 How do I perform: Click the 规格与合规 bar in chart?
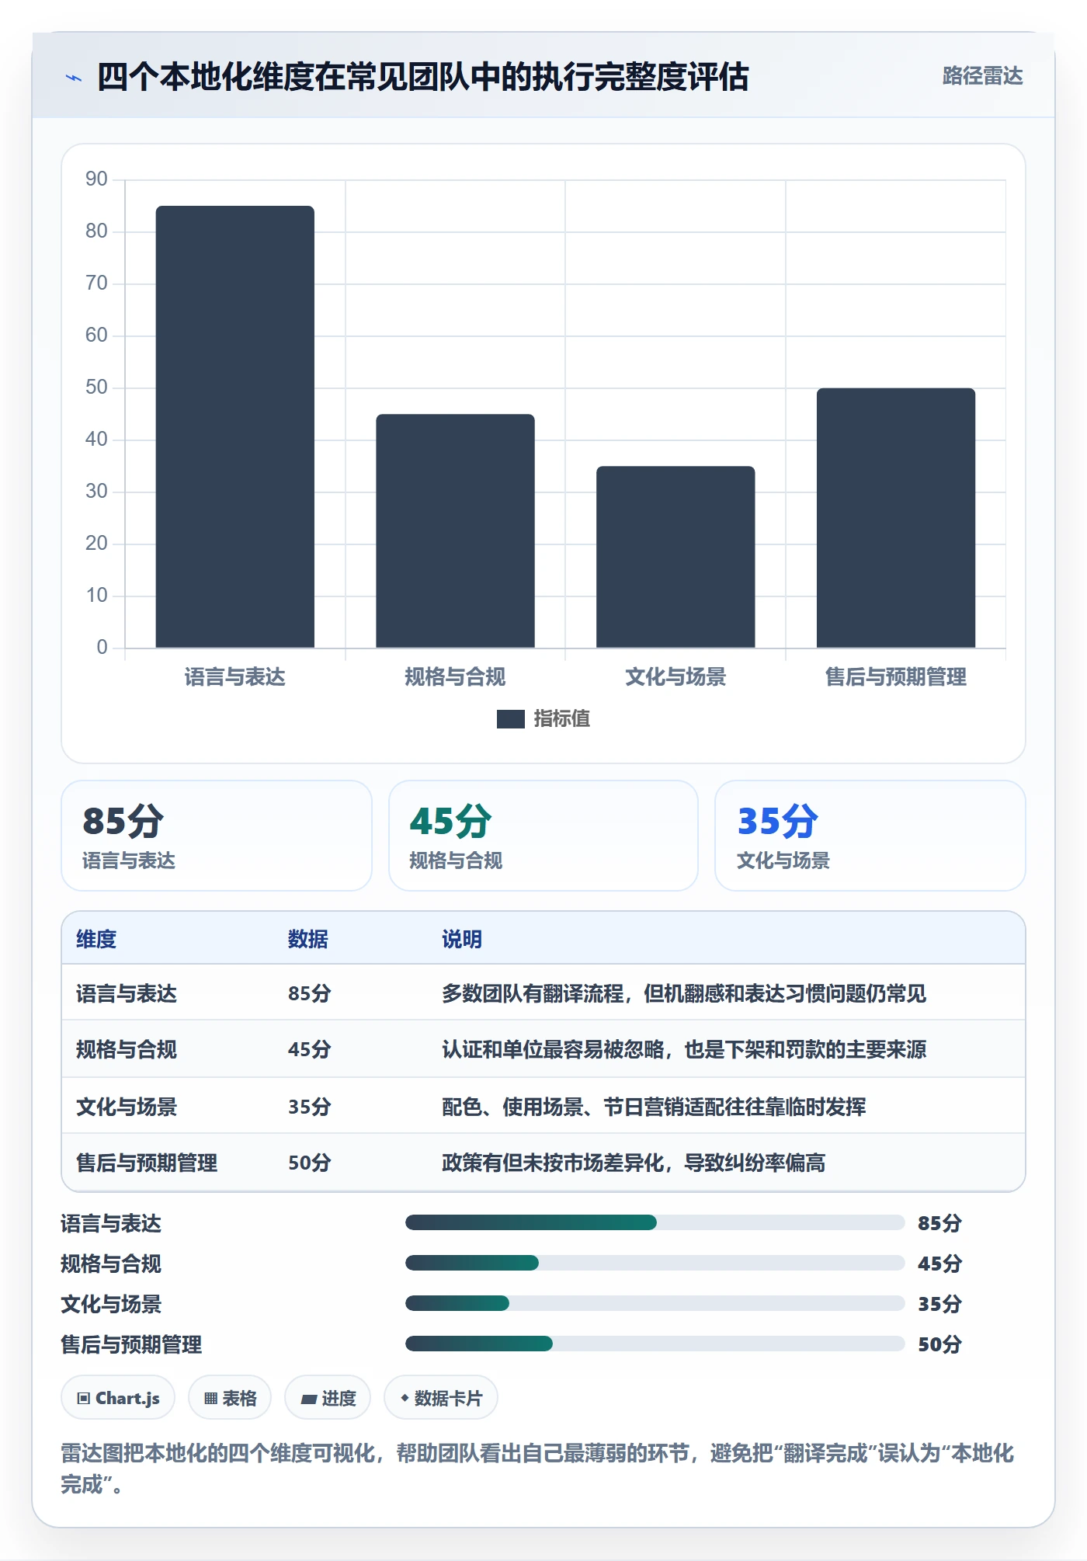455,530
